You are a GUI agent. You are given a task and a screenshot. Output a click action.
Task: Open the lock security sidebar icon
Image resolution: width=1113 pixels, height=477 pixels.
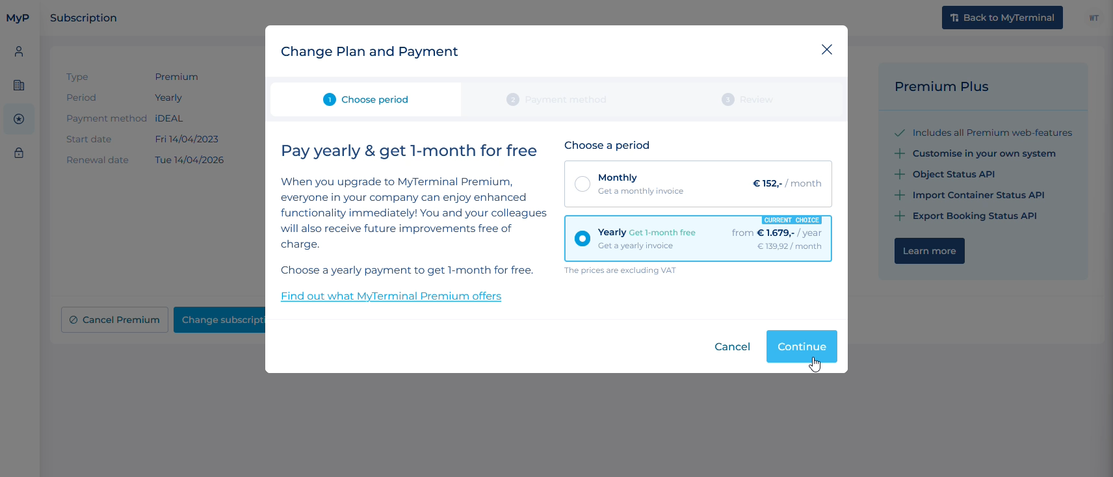point(19,153)
